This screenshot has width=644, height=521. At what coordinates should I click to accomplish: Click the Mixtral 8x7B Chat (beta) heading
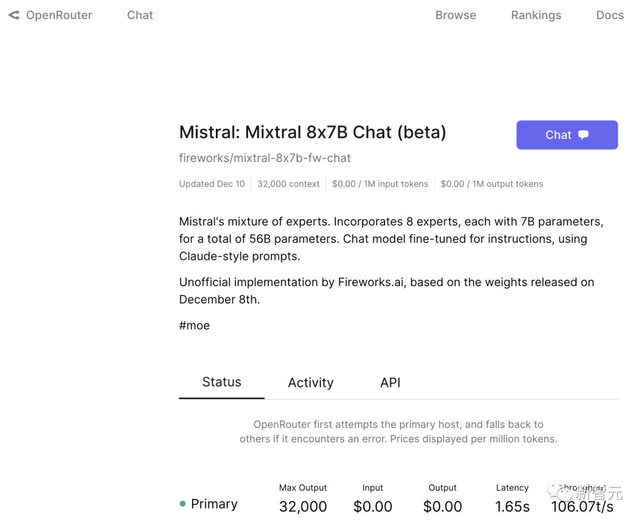tap(312, 132)
